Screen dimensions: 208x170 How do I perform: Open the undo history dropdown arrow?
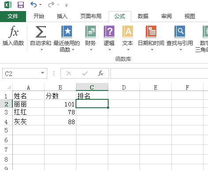tap(41, 5)
